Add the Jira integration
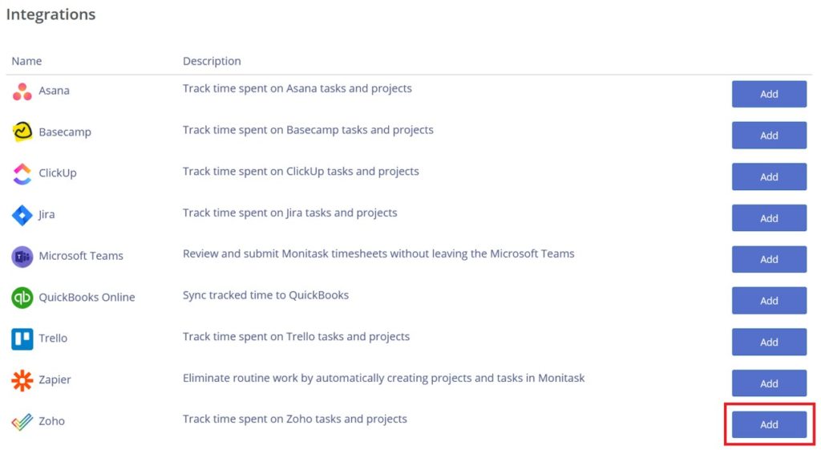The height and width of the screenshot is (450, 821). (x=769, y=218)
